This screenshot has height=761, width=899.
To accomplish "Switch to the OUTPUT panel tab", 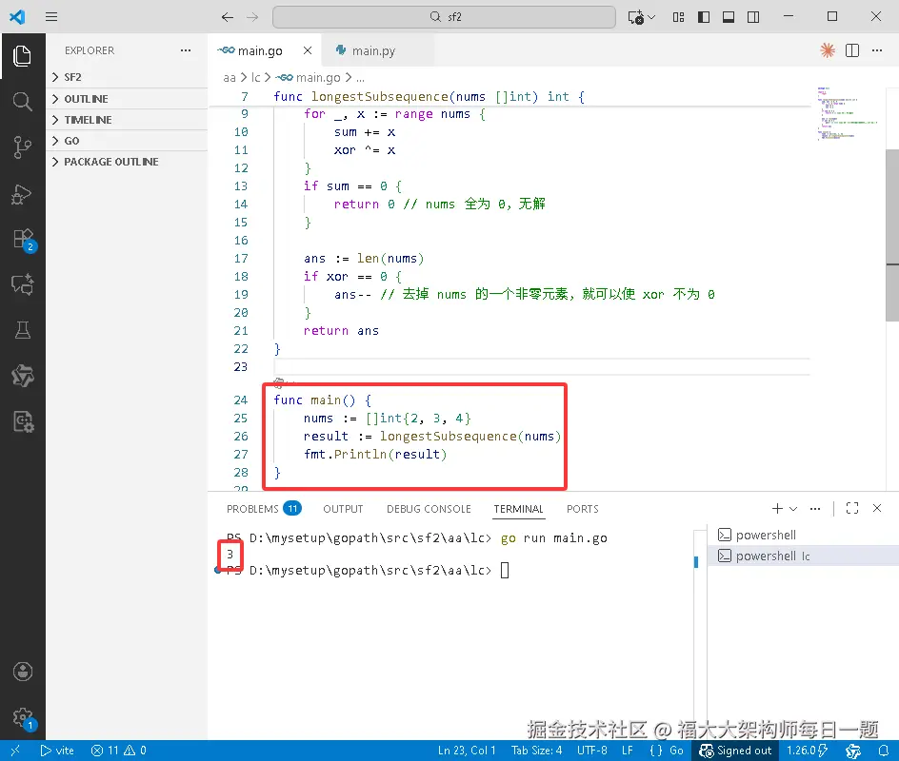I will click(343, 509).
